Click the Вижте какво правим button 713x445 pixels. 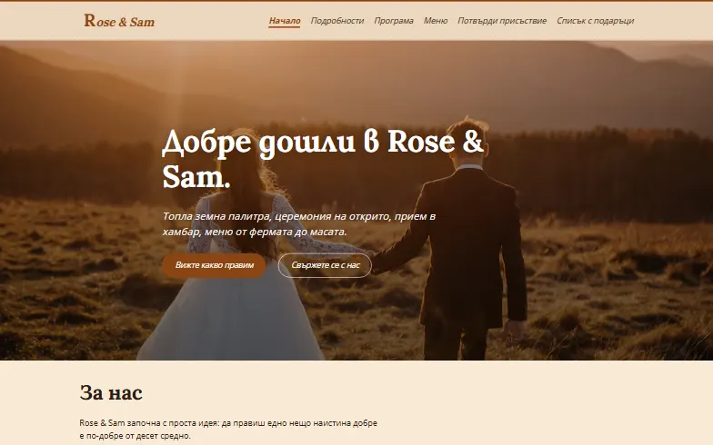pyautogui.click(x=215, y=265)
